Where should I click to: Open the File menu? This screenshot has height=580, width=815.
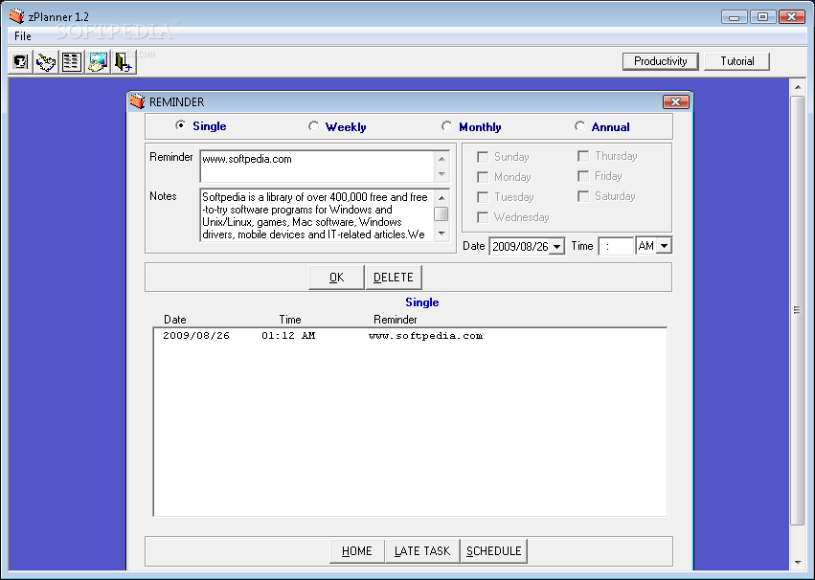[22, 35]
